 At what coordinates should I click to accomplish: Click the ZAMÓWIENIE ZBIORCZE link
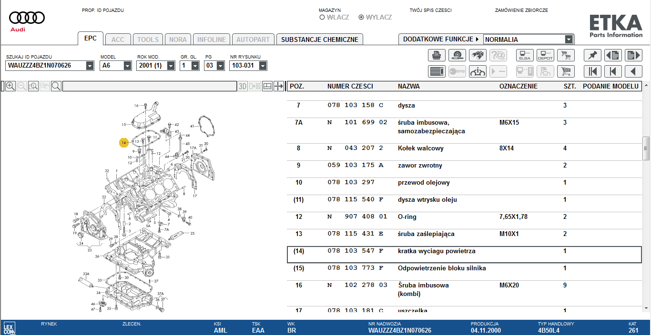pos(521,10)
